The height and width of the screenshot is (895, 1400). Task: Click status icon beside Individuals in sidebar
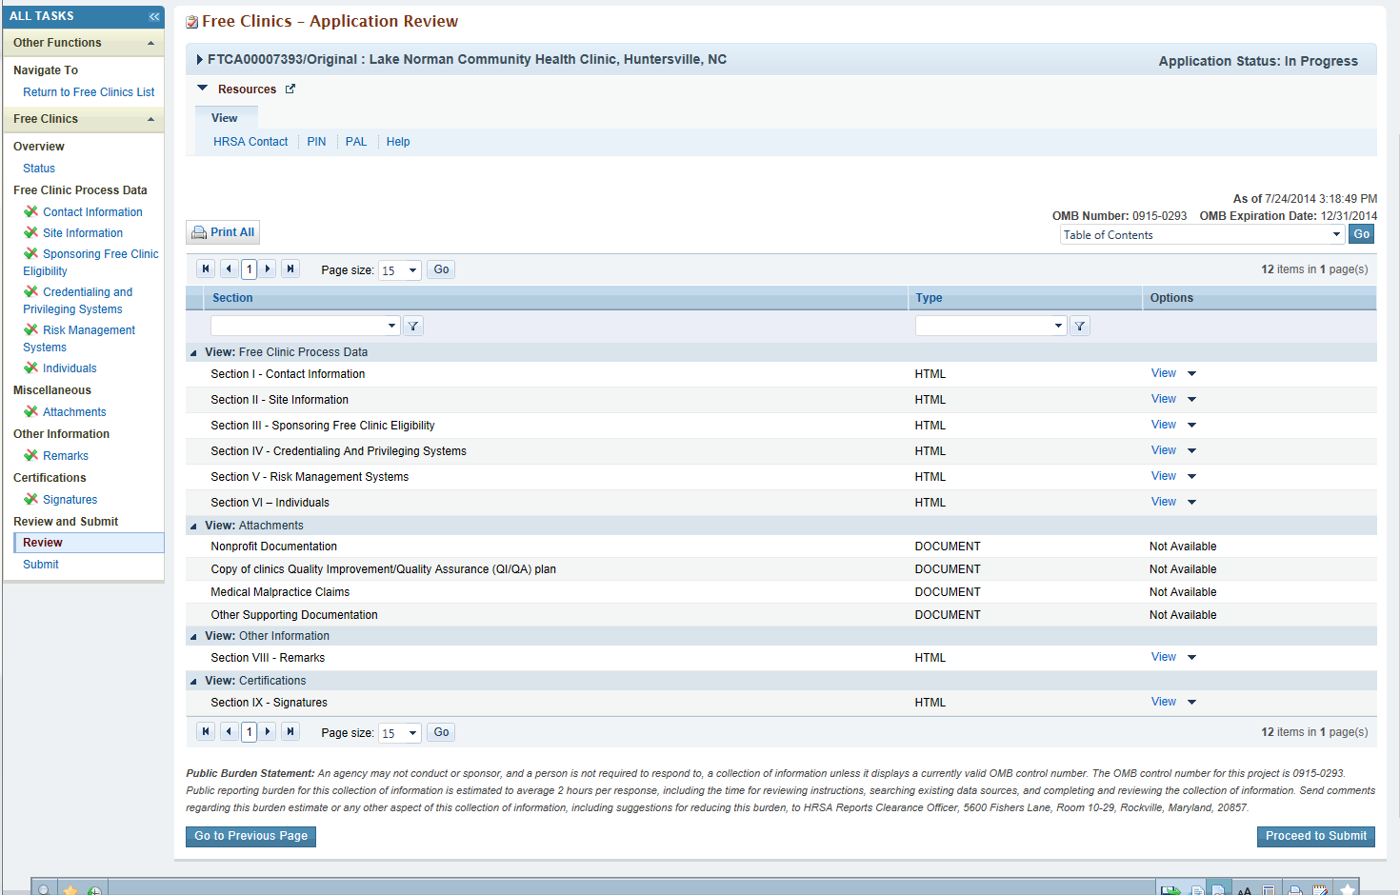(x=30, y=368)
